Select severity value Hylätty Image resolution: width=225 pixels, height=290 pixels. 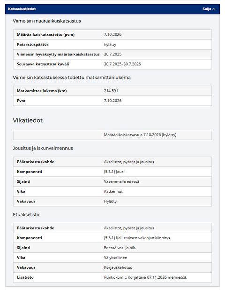pos(110,202)
